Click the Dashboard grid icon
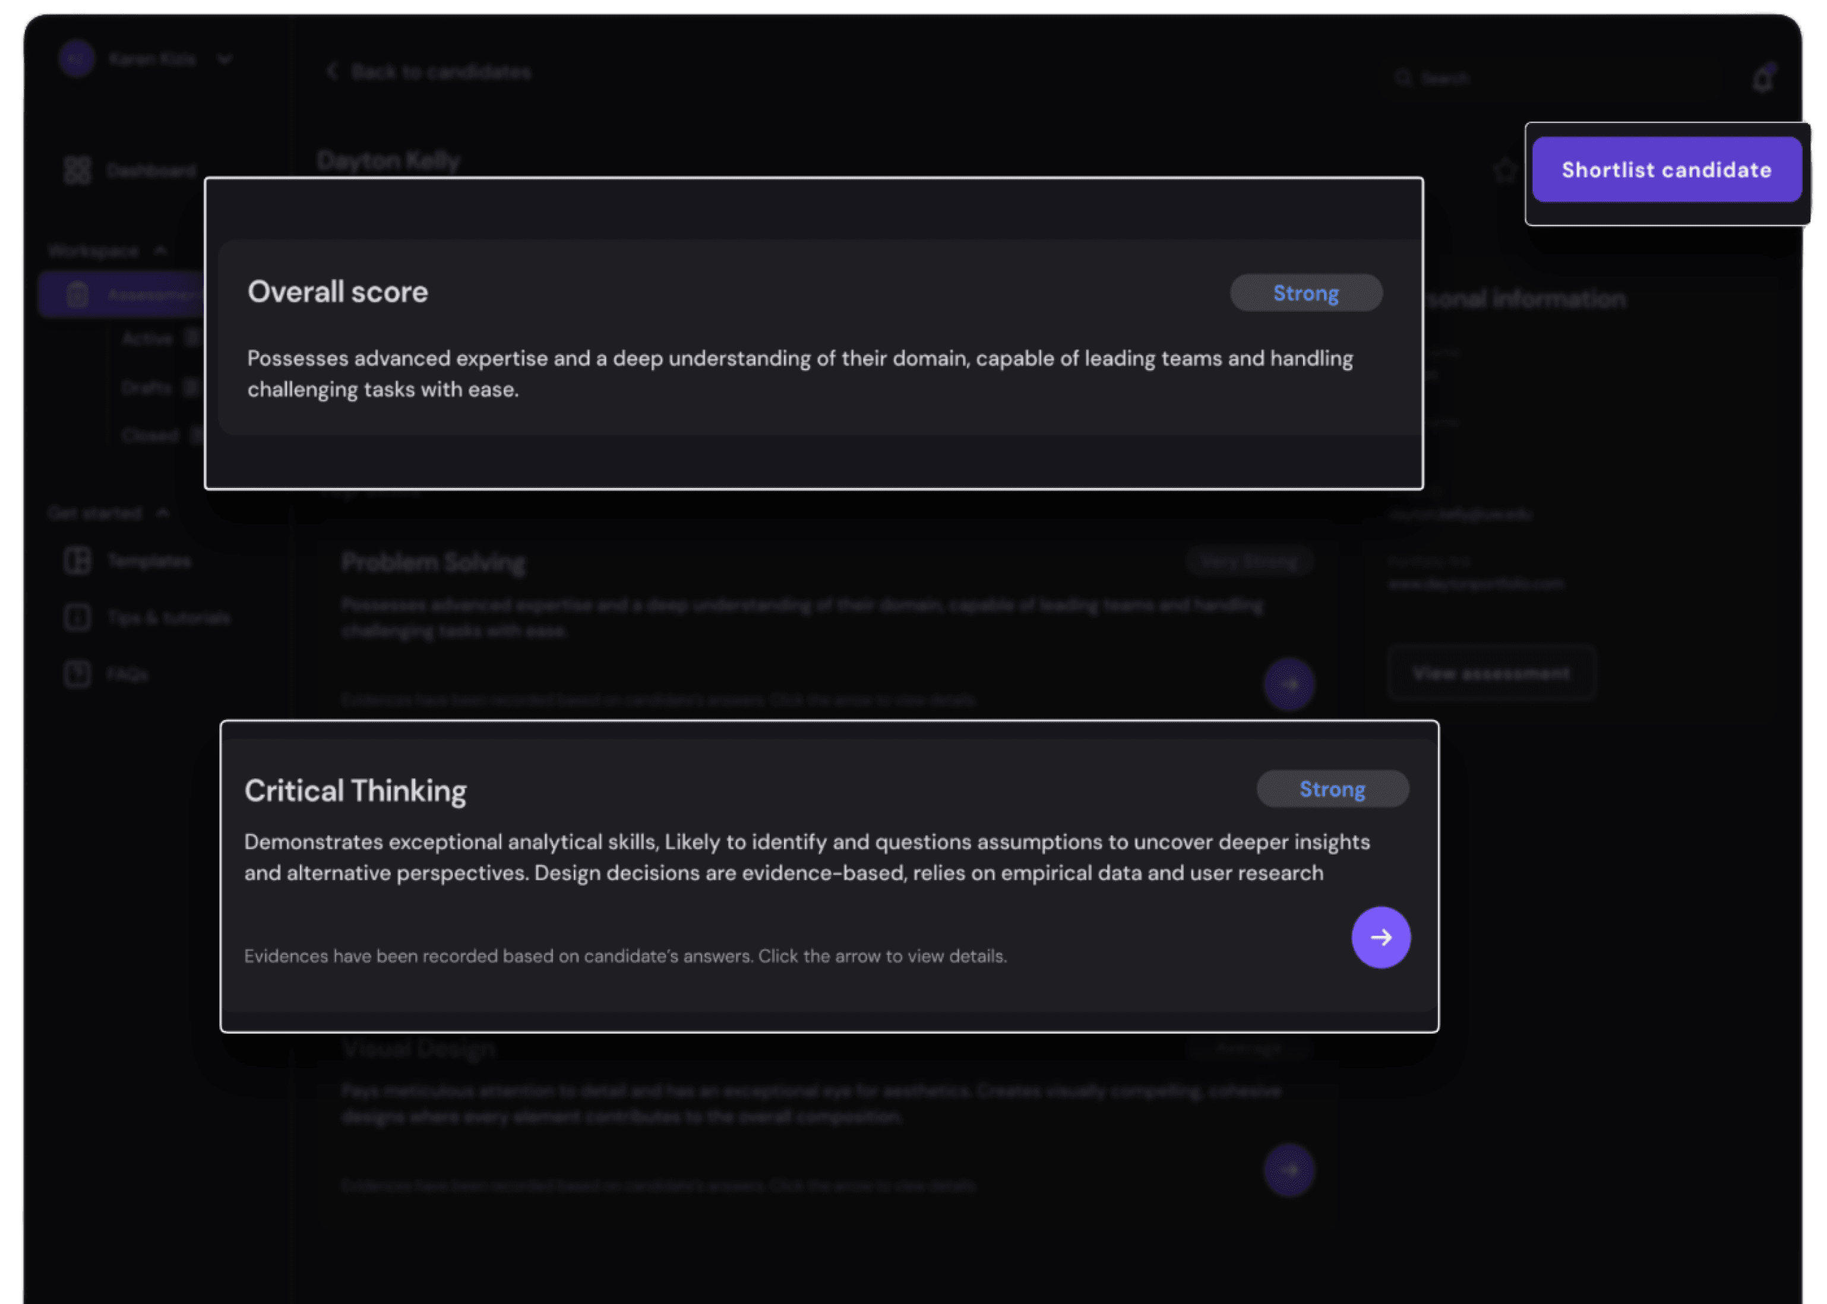 click(77, 170)
